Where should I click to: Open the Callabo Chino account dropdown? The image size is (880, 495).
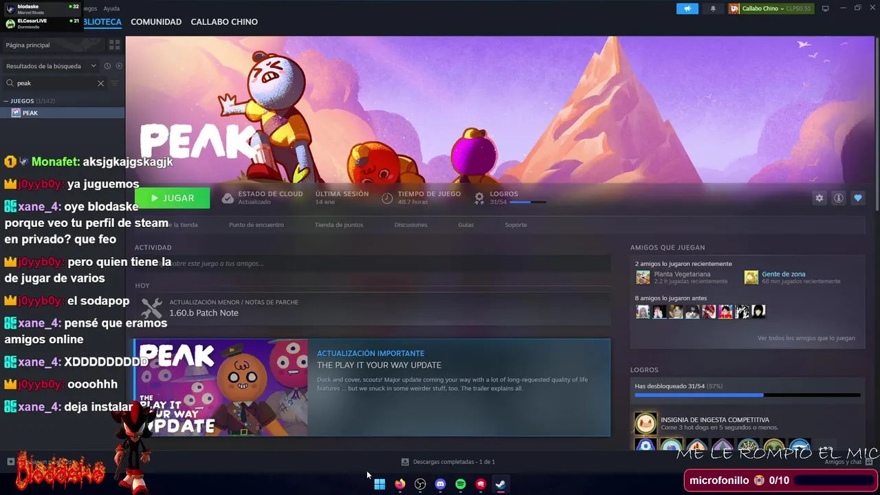[771, 8]
